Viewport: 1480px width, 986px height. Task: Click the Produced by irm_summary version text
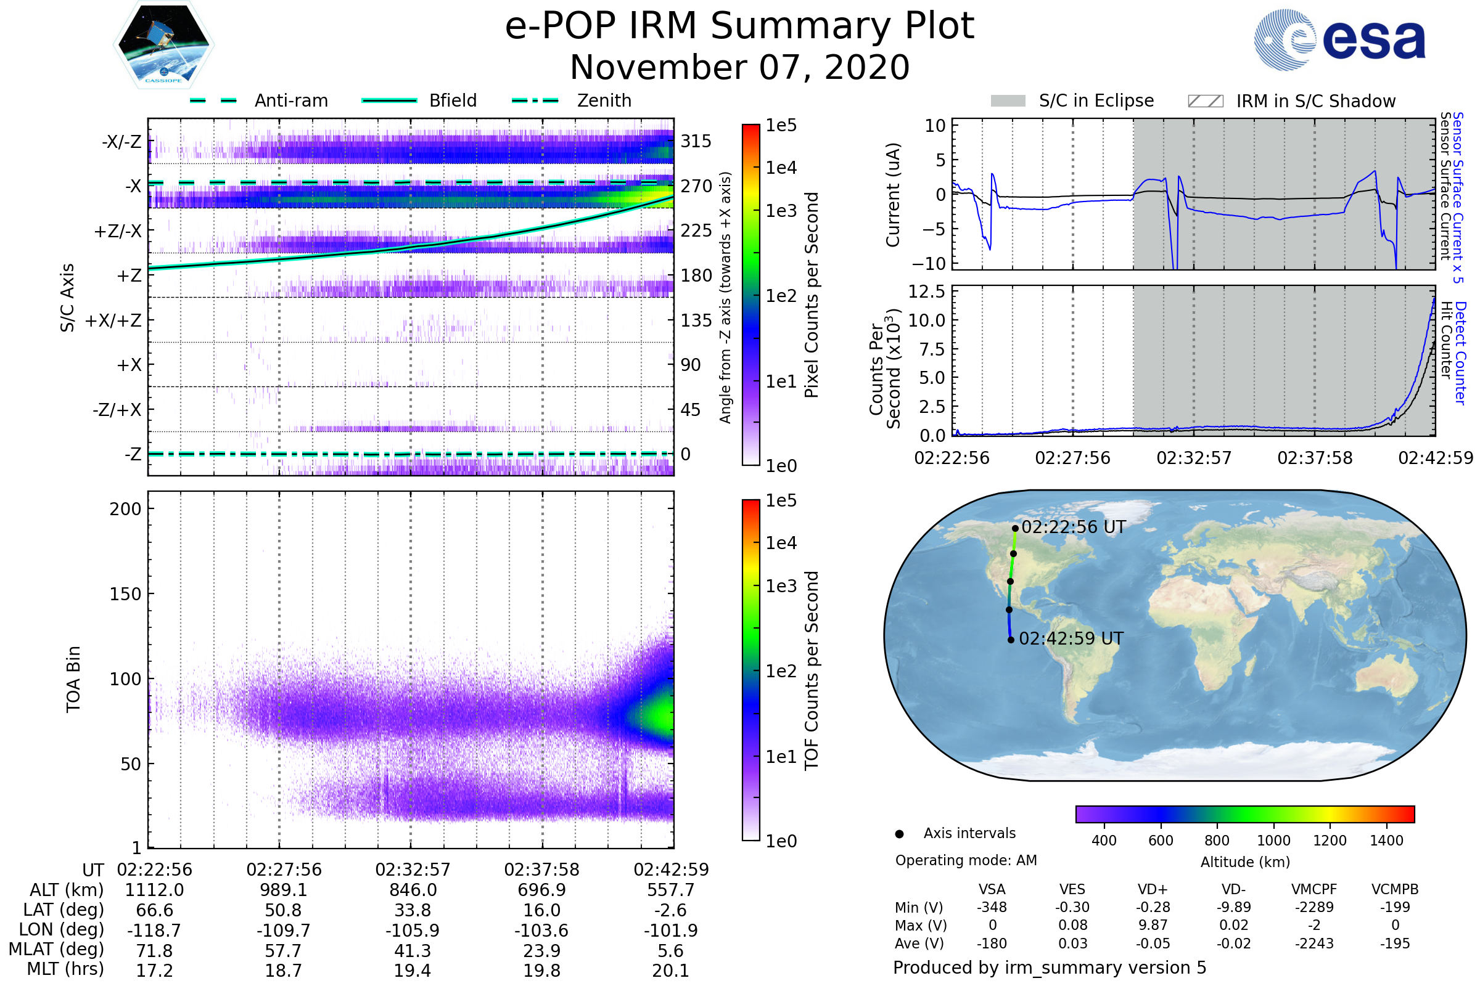tap(1049, 968)
